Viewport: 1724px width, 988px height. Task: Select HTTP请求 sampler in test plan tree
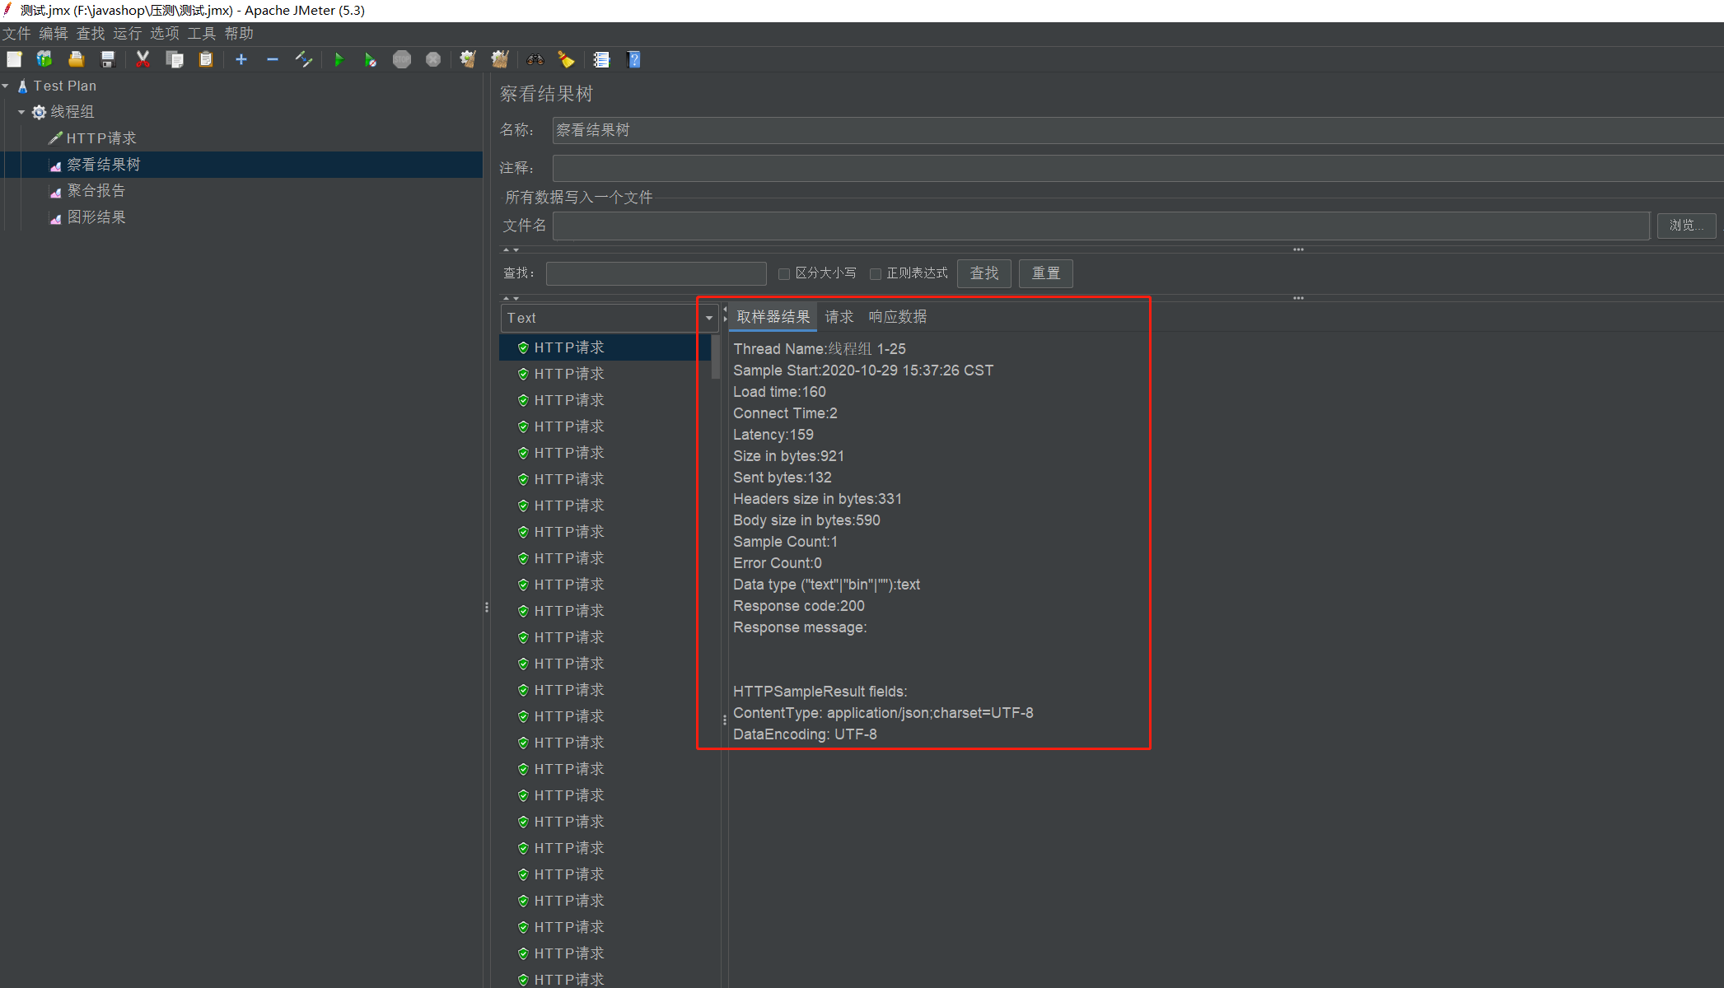tap(101, 138)
